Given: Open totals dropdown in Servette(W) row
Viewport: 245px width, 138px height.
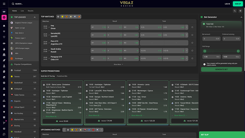Looking at the screenshot, I should 187,35.
